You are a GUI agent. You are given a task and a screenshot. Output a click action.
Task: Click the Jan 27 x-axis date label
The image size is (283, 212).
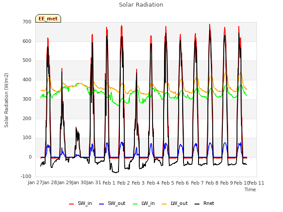[35, 183]
